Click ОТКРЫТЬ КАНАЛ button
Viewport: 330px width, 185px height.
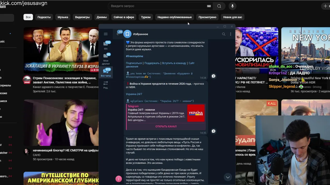click(166, 126)
